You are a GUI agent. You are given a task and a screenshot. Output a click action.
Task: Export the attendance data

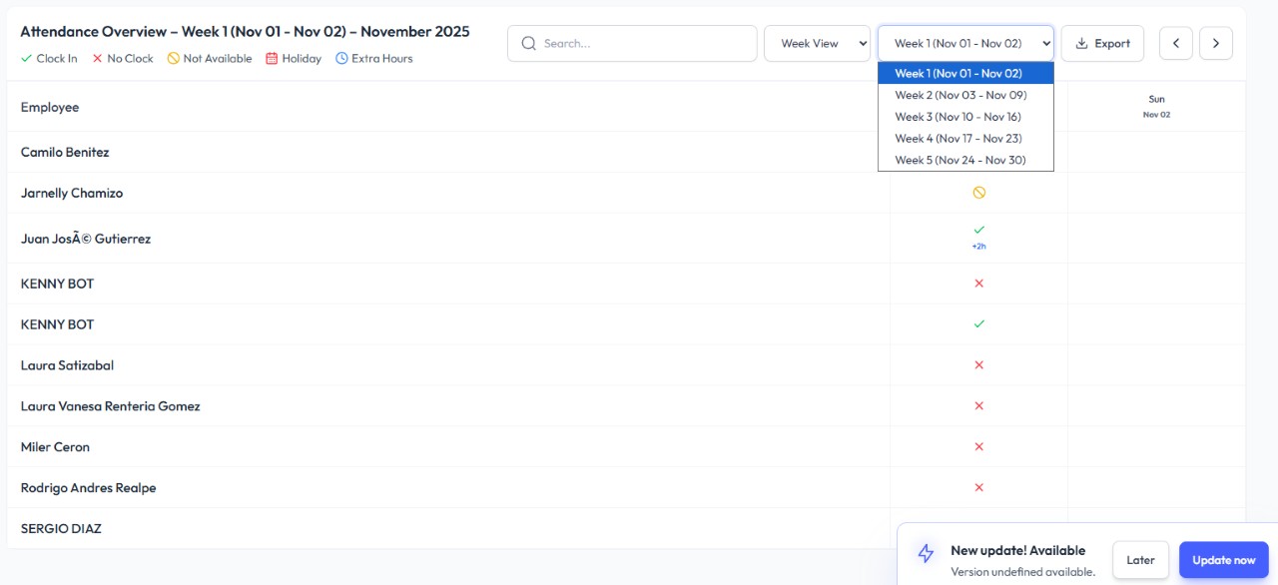(1102, 43)
